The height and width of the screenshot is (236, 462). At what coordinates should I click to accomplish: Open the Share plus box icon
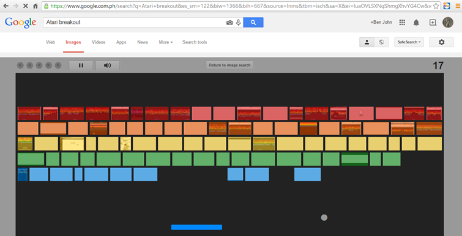[x=433, y=23]
